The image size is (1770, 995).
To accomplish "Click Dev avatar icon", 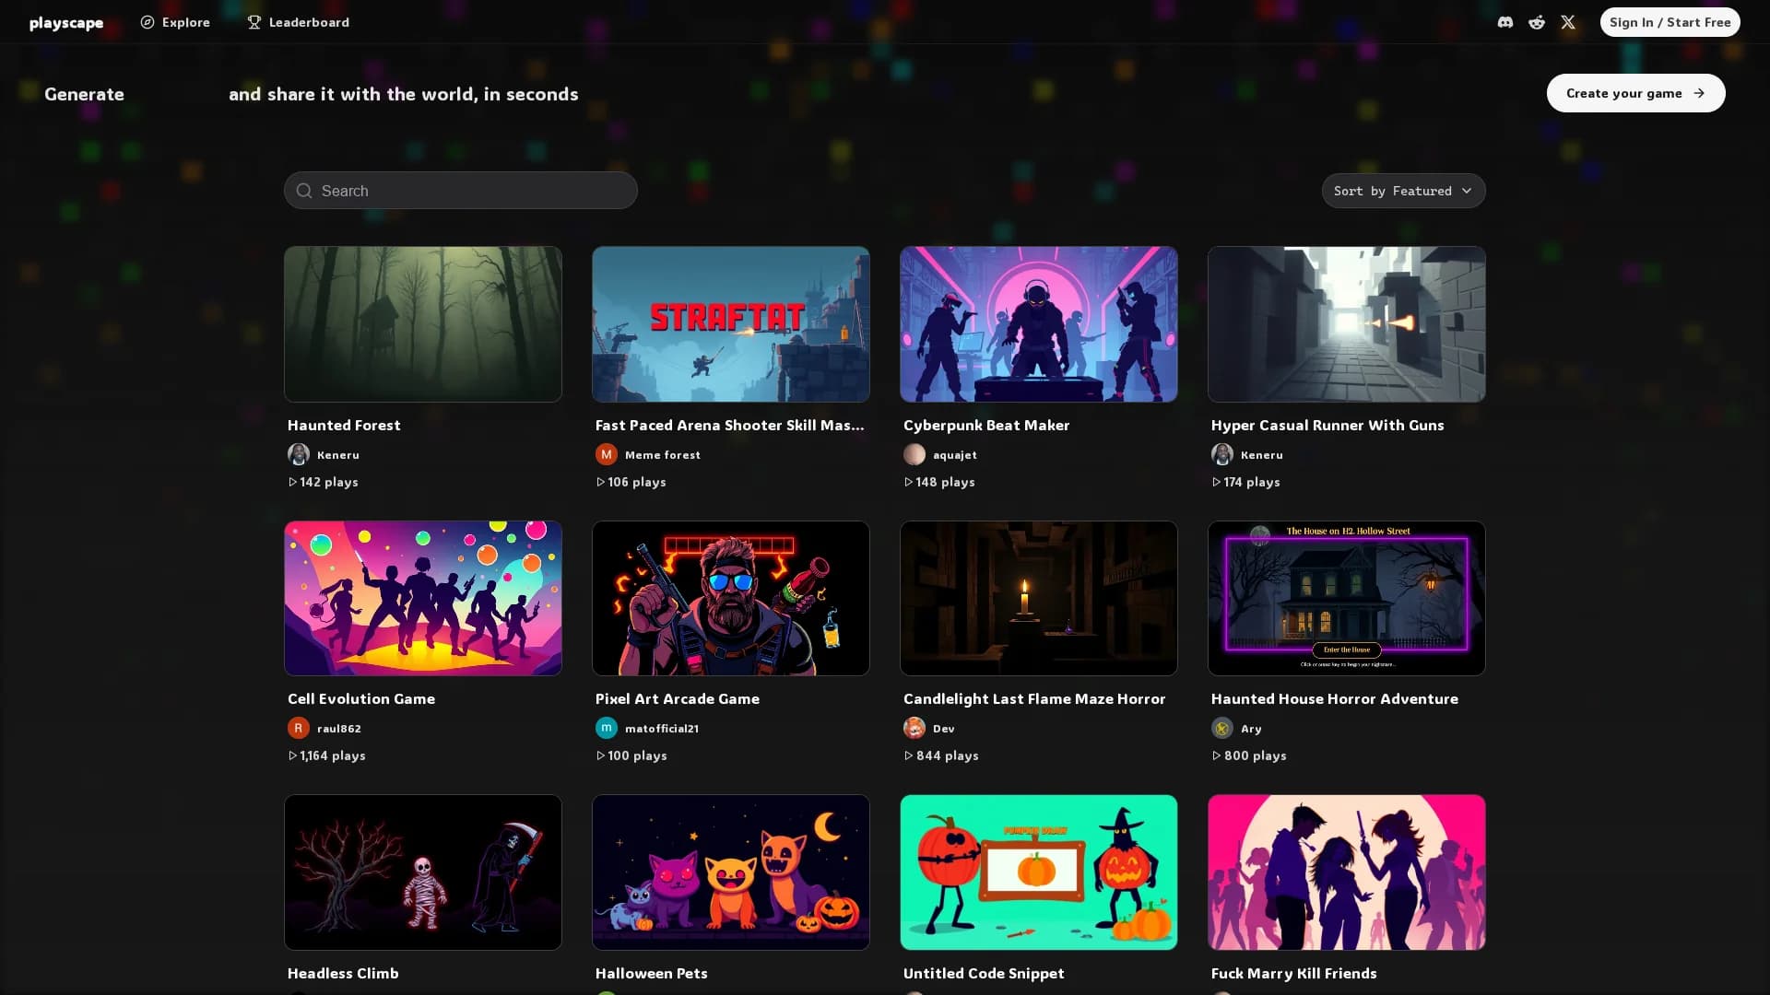I will (x=914, y=728).
